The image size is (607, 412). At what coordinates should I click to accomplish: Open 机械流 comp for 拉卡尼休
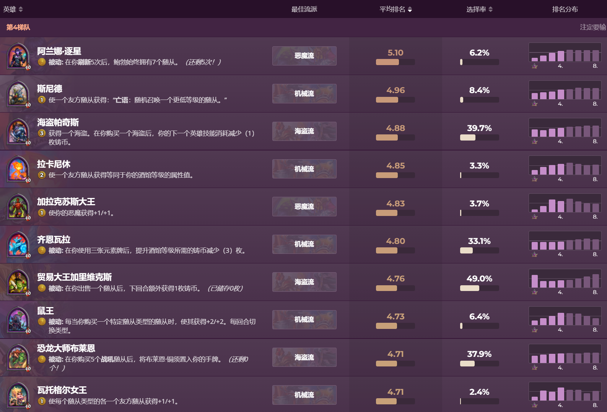(304, 169)
